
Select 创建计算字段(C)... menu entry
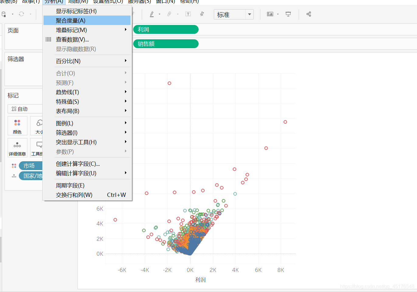click(87, 164)
